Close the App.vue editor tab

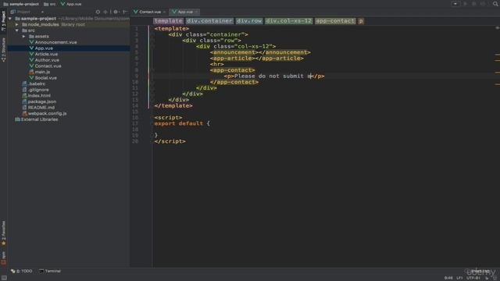196,12
